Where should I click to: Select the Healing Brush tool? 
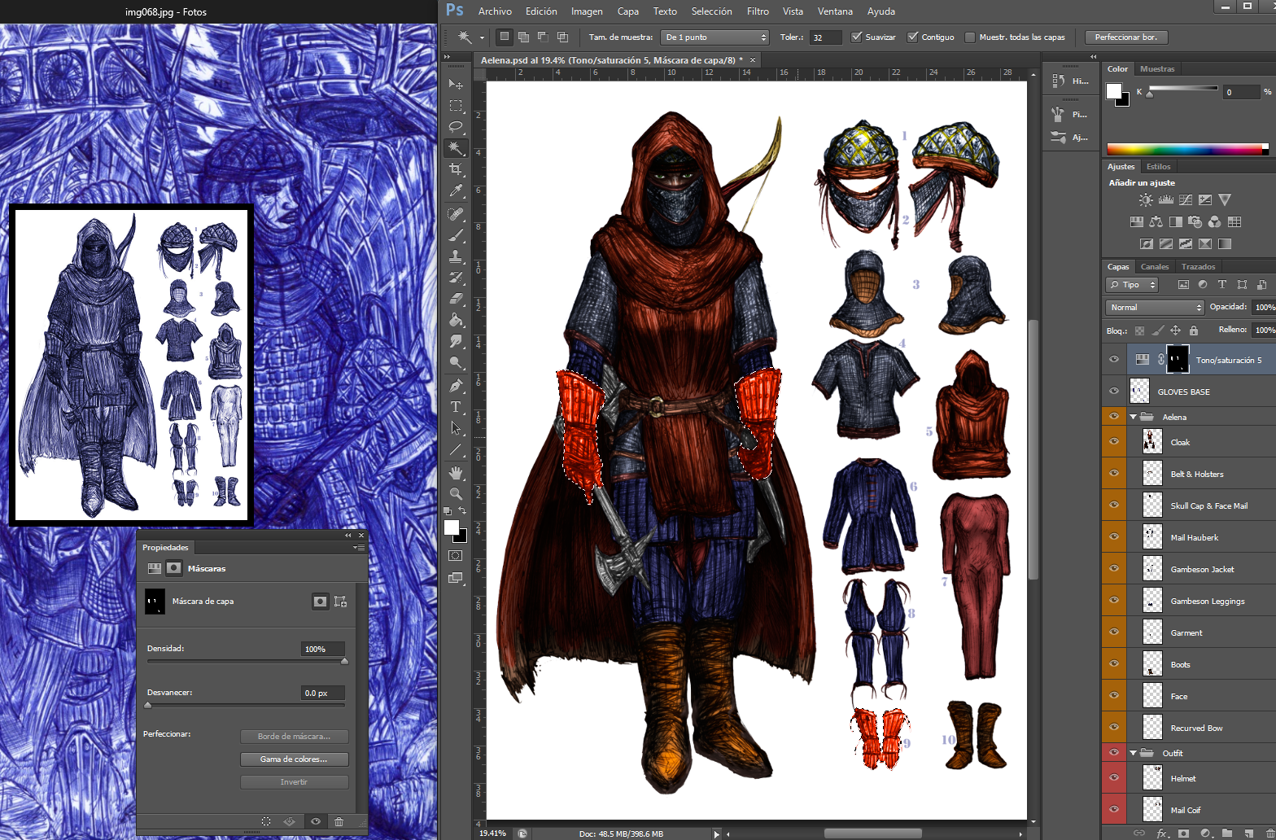click(x=456, y=214)
